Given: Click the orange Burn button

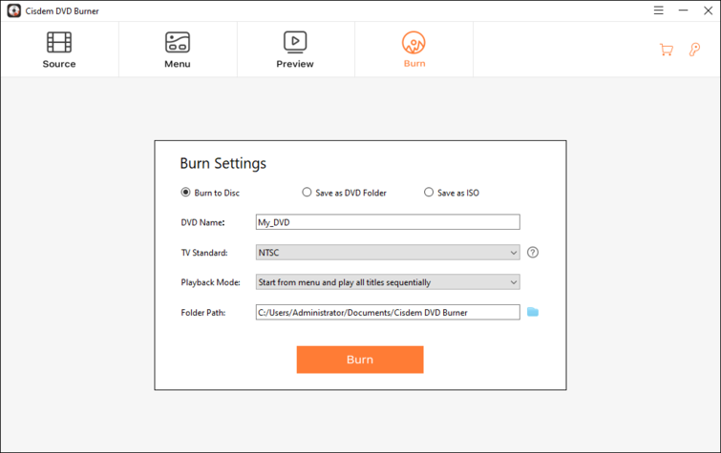Looking at the screenshot, I should tap(360, 360).
